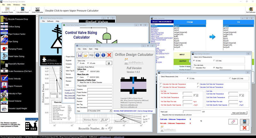Open Hot Side temperature unit dropdown

point(197,95)
